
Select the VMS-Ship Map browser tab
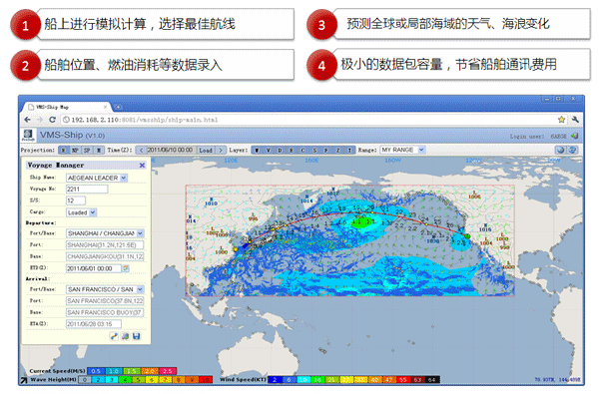point(66,107)
